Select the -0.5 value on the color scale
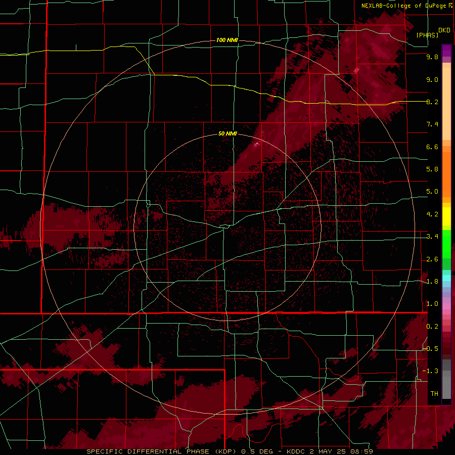This screenshot has height=455, width=455. coord(431,349)
